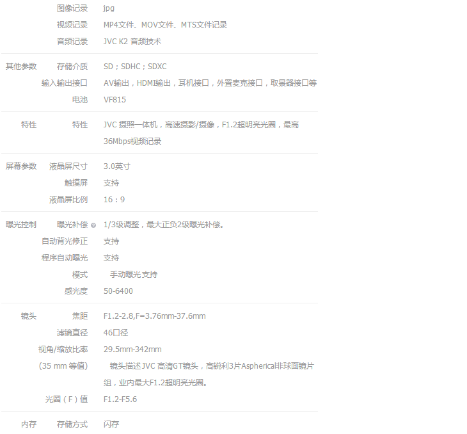The width and height of the screenshot is (467, 434).
Task: Click the 屏幕参数 section heading
Action: coord(21,166)
